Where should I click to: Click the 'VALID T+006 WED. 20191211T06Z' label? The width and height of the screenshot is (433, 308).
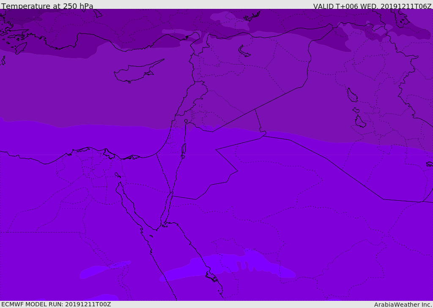(372, 6)
